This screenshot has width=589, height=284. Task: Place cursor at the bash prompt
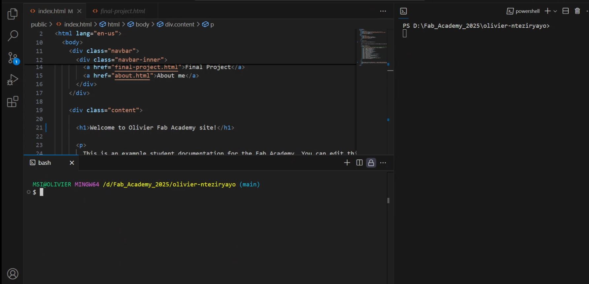point(42,192)
